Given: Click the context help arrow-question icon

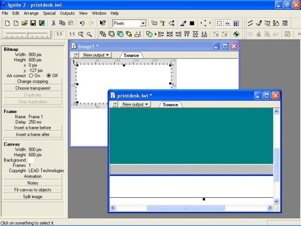Looking at the screenshot, I should coord(103,23).
